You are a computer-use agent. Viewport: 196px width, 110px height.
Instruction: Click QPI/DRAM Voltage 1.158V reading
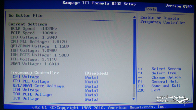40,46
